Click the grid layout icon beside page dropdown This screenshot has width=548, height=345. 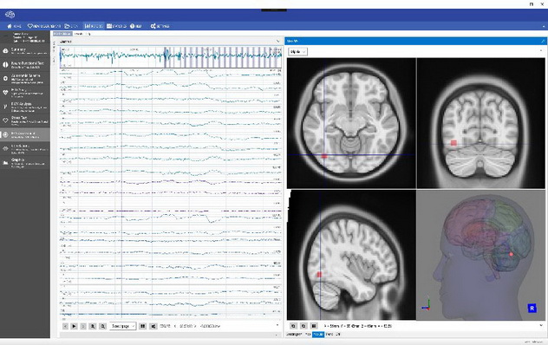click(x=142, y=326)
